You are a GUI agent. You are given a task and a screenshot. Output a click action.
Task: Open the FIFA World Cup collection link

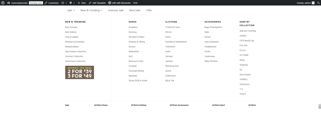point(247,40)
